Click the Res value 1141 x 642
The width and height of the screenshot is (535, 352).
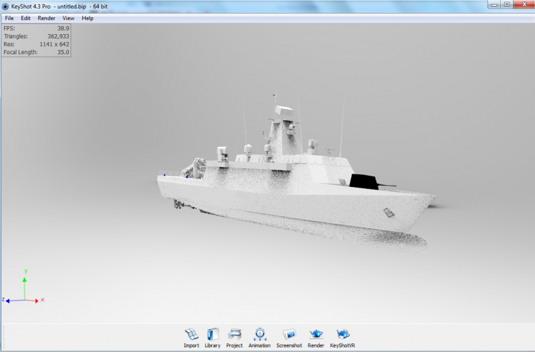click(x=54, y=44)
